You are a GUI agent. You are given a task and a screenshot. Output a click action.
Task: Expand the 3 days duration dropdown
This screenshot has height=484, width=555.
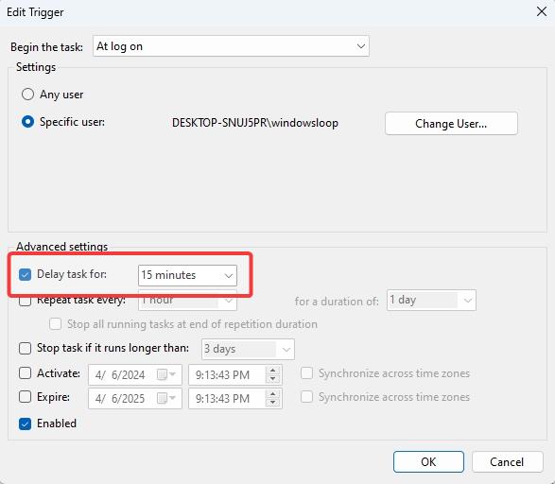pos(248,349)
